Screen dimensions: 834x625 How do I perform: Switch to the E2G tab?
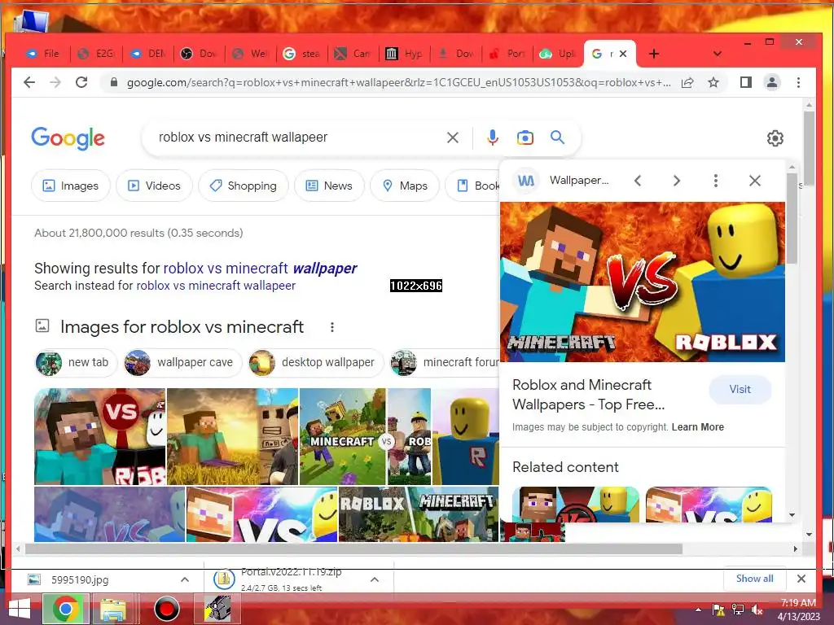click(96, 54)
